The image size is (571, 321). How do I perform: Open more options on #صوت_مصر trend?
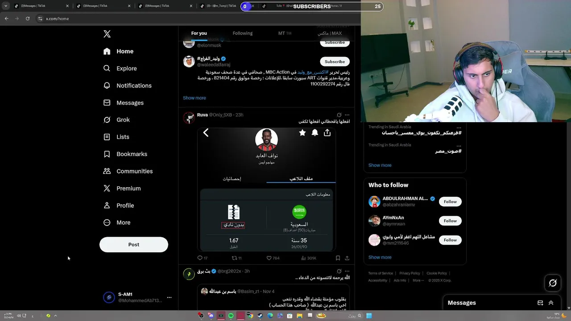click(x=459, y=145)
